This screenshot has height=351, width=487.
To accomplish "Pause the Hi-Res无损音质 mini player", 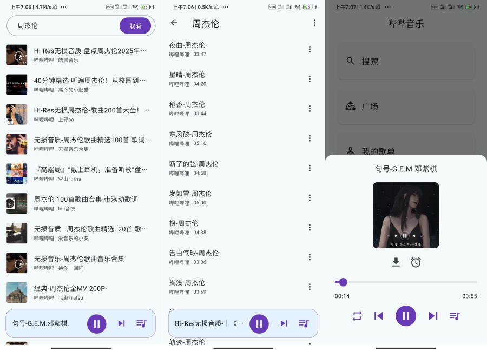I will click(x=259, y=323).
